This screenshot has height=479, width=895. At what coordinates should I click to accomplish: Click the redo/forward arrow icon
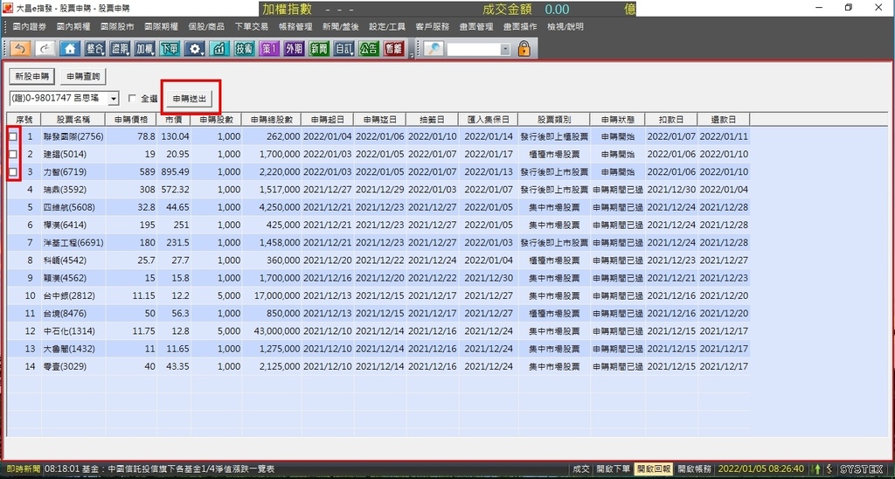45,49
